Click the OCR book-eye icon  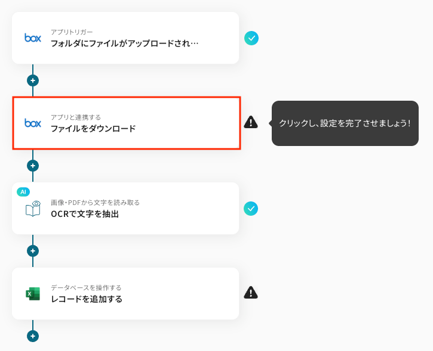(33, 209)
